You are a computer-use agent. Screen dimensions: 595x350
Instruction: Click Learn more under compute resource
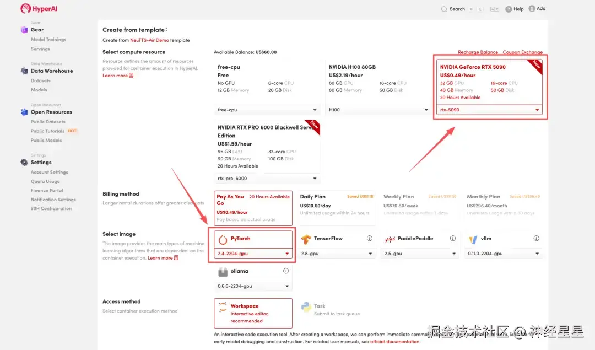point(115,76)
